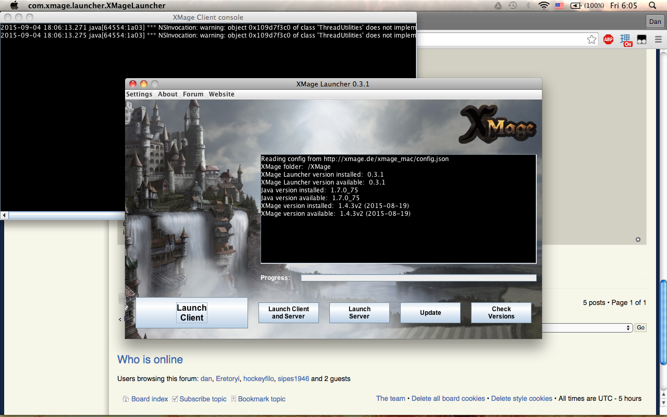Open user sipes1946's profile link

pyautogui.click(x=293, y=379)
